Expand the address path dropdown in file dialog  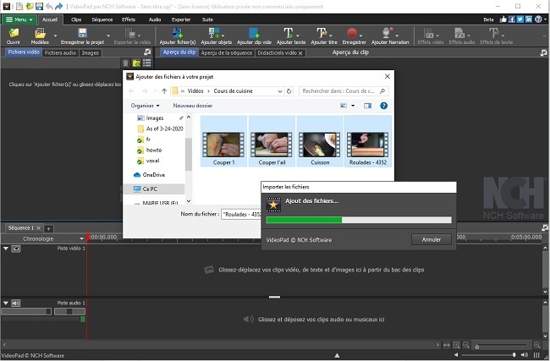click(x=280, y=91)
